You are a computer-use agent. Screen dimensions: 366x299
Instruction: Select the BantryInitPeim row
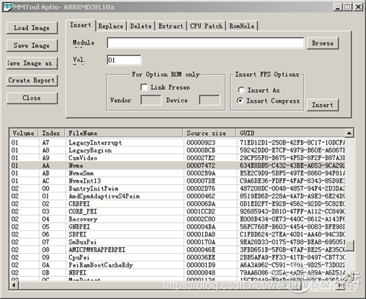(x=177, y=188)
